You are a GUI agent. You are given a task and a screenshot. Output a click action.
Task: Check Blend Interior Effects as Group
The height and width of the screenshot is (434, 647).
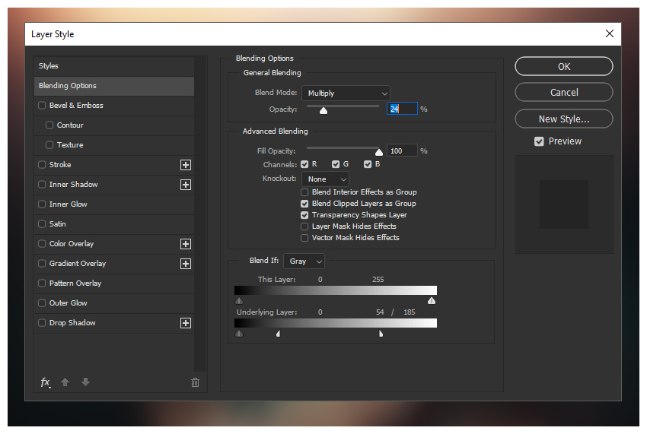304,192
